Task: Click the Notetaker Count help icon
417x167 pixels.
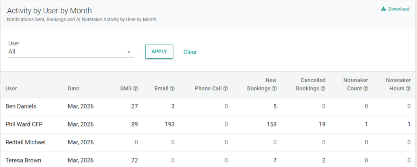Action: [366, 88]
